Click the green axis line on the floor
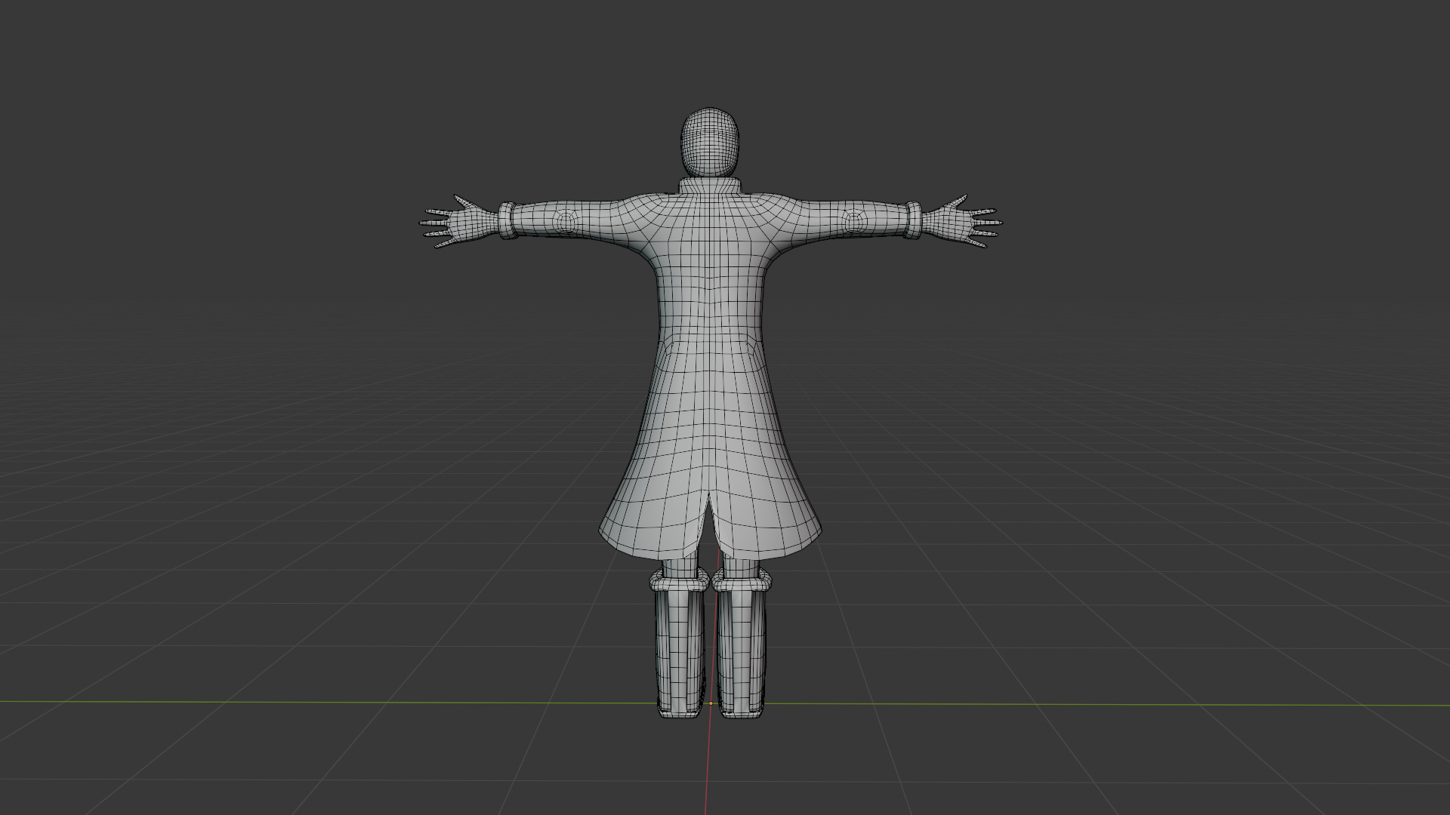 point(302,703)
